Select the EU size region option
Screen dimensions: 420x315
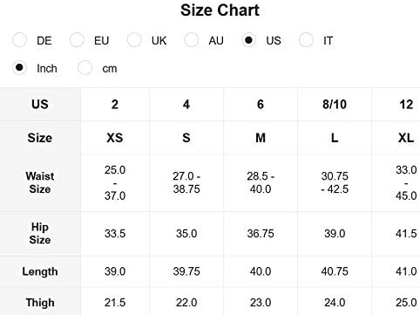click(77, 40)
